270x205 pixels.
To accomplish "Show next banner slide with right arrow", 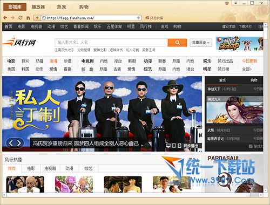I will [19, 143].
